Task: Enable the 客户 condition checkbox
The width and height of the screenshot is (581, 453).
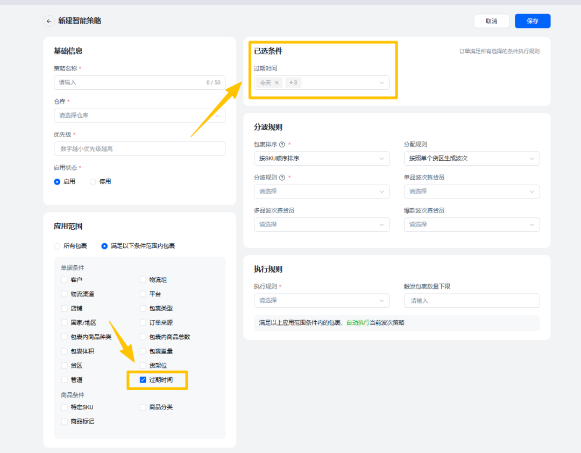Action: coord(65,280)
